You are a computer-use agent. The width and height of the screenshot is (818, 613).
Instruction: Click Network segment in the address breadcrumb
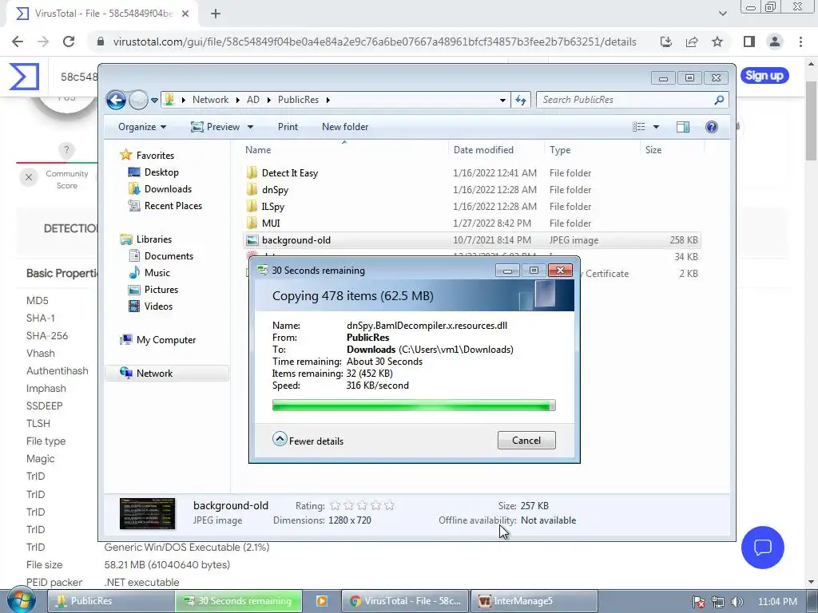tap(210, 100)
